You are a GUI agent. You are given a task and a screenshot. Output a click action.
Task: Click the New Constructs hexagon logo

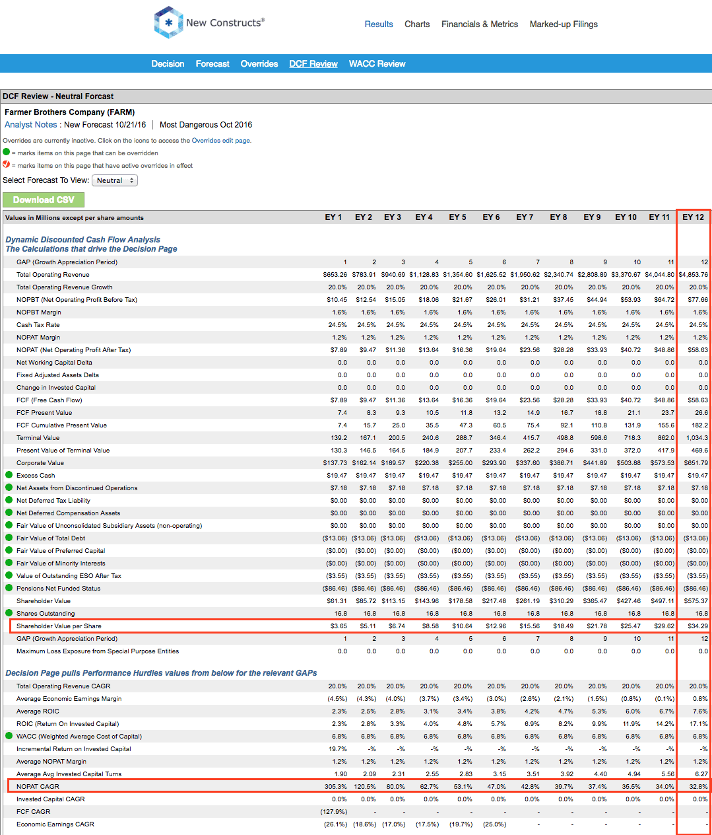click(x=168, y=22)
